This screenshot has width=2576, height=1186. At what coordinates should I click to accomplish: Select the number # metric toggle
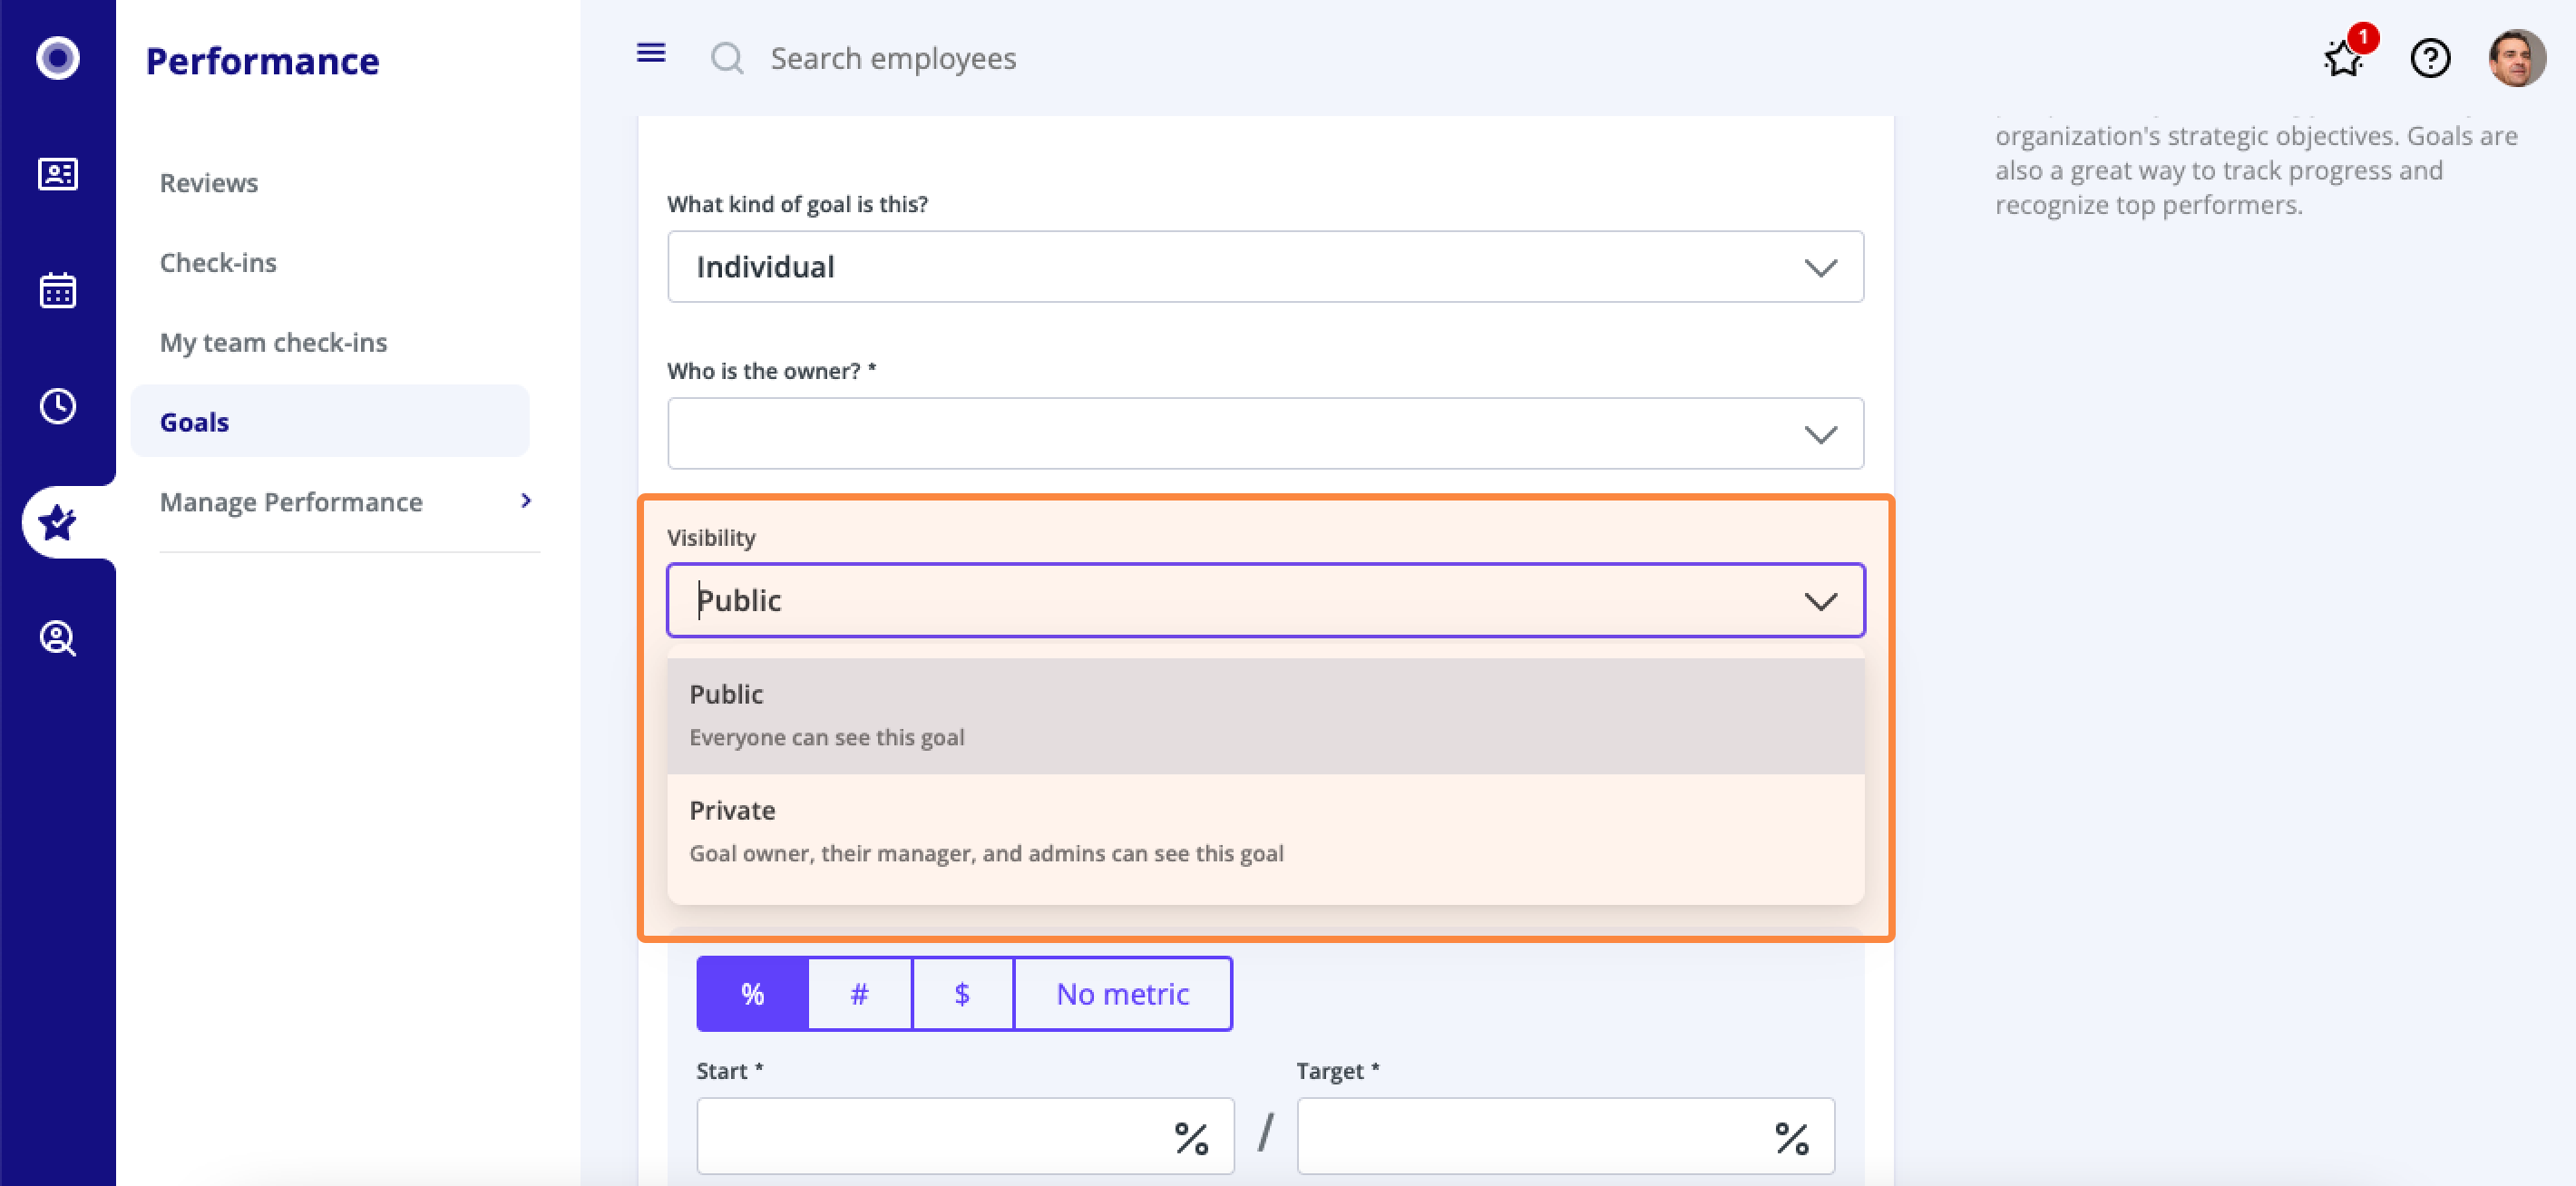coord(859,994)
